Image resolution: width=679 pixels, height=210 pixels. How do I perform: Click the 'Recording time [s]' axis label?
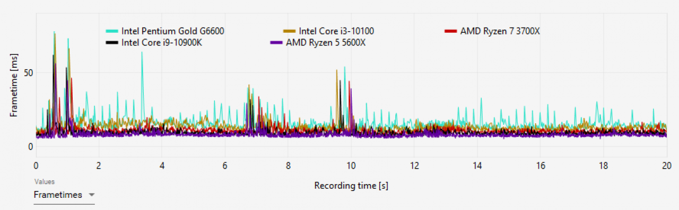tap(351, 186)
